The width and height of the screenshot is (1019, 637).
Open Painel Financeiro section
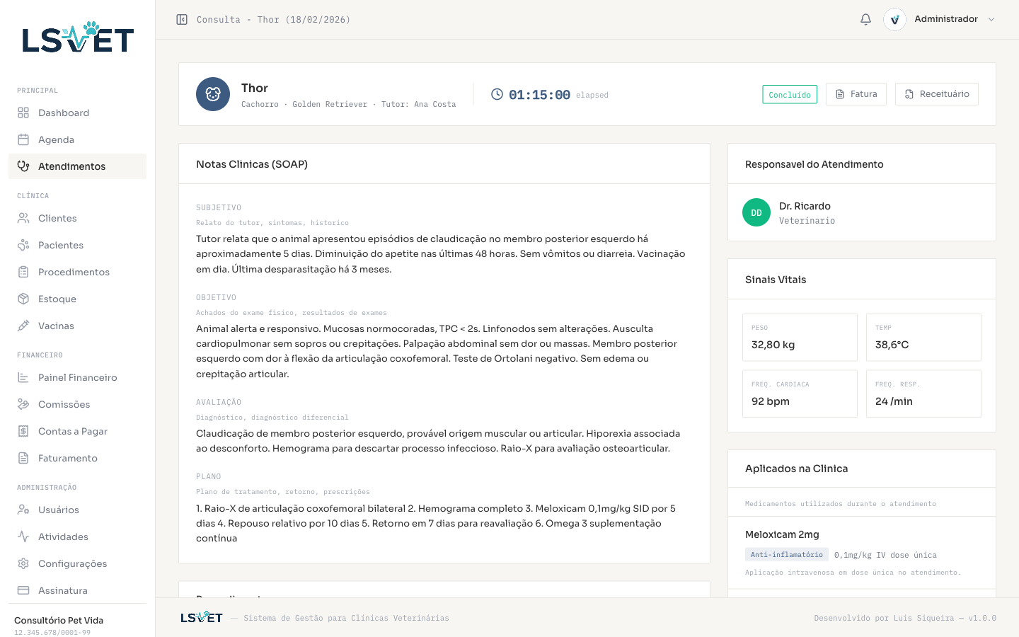77,377
